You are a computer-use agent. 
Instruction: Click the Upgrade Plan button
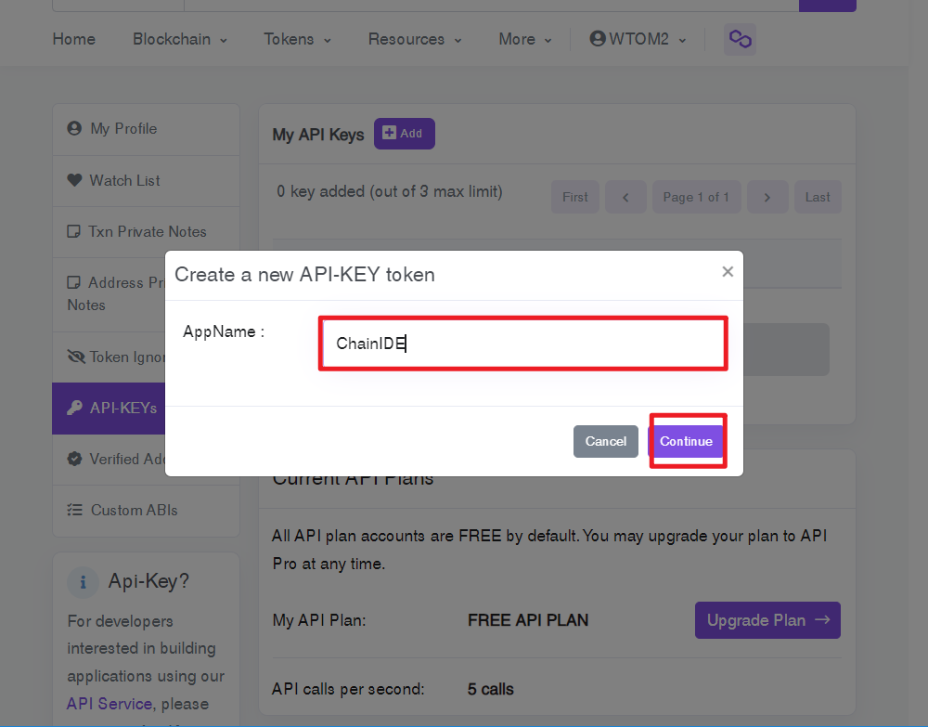[767, 620]
